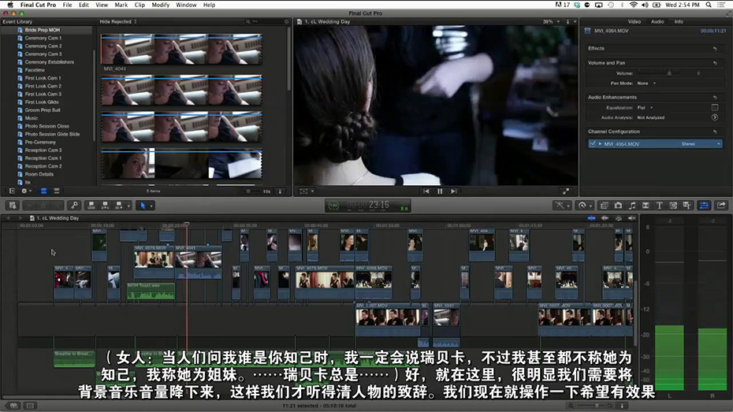Open the audio enhancements analysis arrow
Screen dimensions: 733x412
click(714, 117)
